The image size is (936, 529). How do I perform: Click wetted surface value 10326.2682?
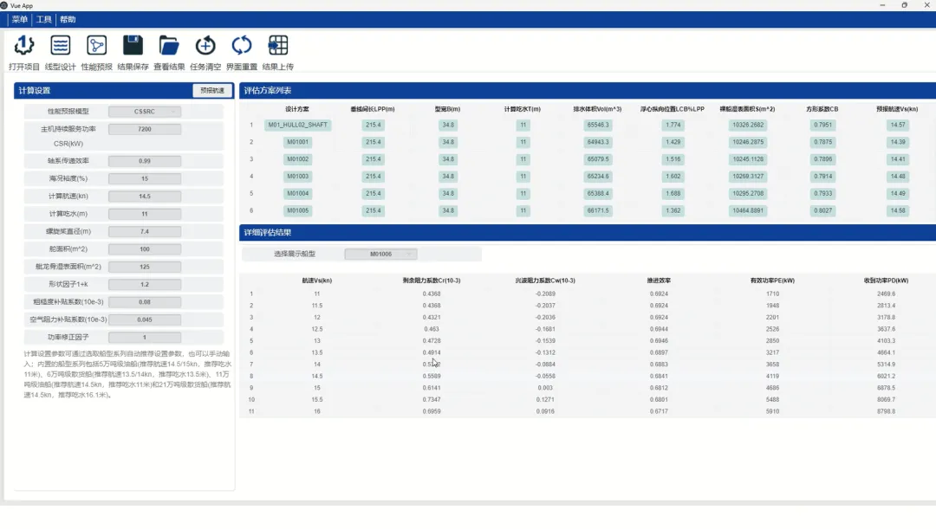click(747, 126)
